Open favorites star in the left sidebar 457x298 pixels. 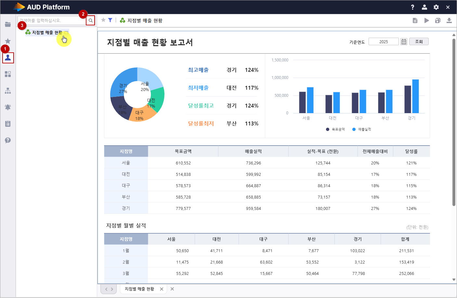click(x=8, y=41)
